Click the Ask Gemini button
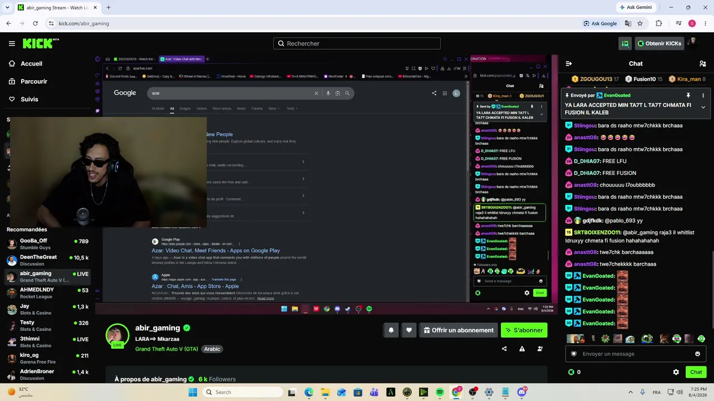The height and width of the screenshot is (401, 714). tap(635, 7)
